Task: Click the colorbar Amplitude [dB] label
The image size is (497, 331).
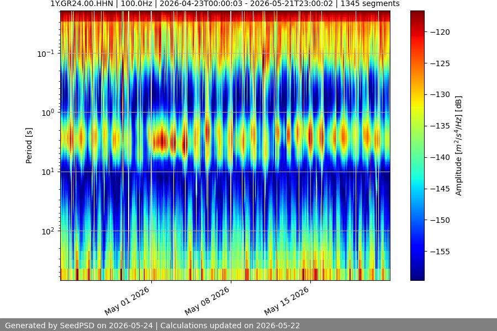Action: click(459, 146)
